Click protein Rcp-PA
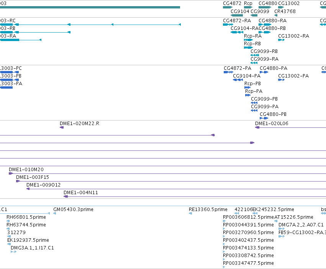This screenshot has width=326, height=269. [254, 91]
